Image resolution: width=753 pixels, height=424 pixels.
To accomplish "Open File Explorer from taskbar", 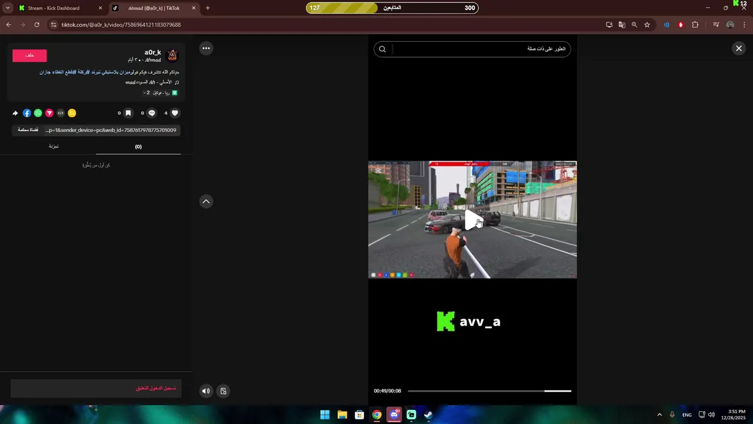I will [342, 415].
